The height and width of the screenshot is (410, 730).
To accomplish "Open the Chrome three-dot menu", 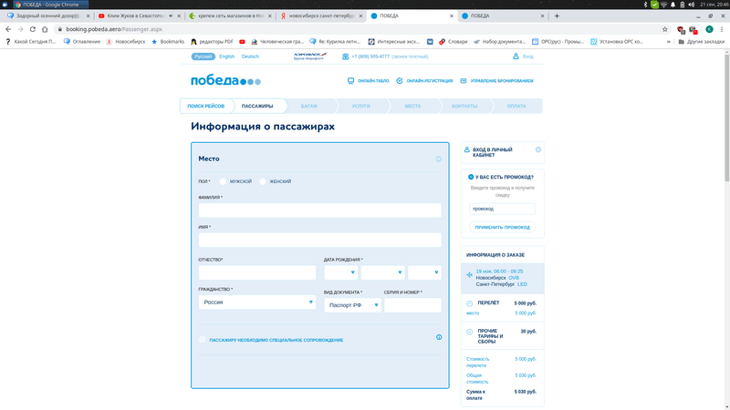I will point(722,29).
